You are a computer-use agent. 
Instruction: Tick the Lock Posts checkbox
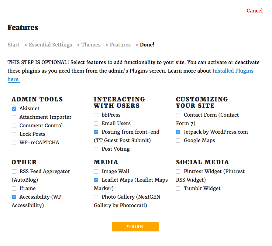(14, 134)
